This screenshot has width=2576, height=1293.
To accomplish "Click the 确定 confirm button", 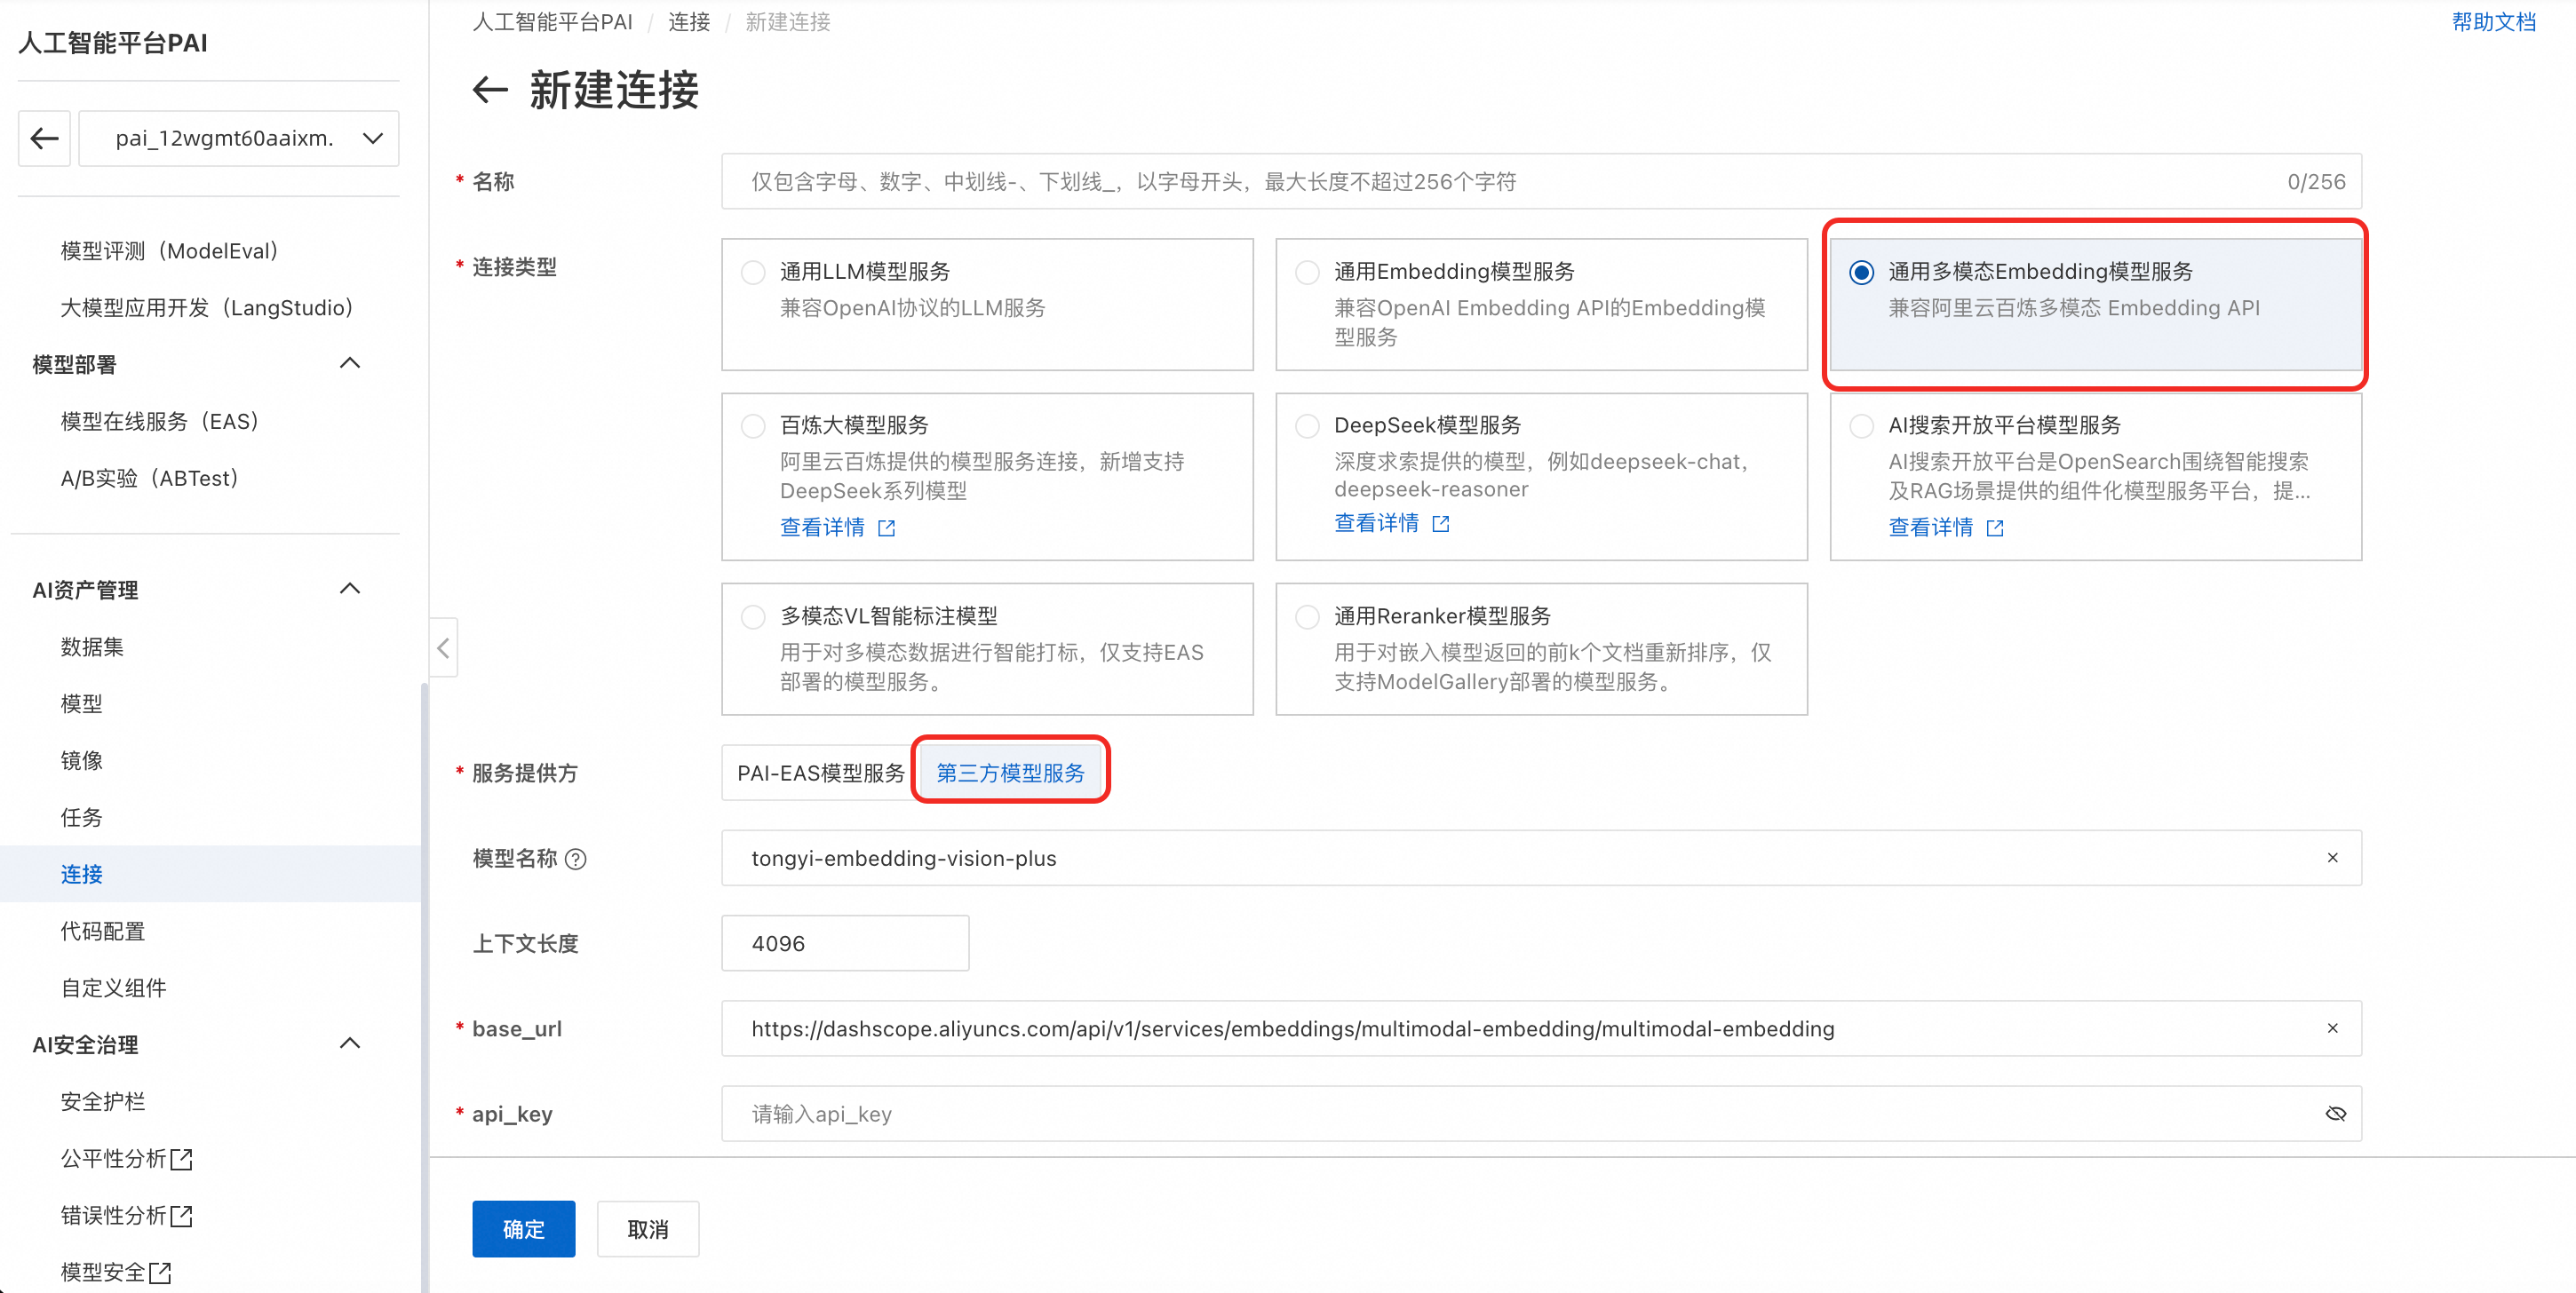I will point(523,1229).
